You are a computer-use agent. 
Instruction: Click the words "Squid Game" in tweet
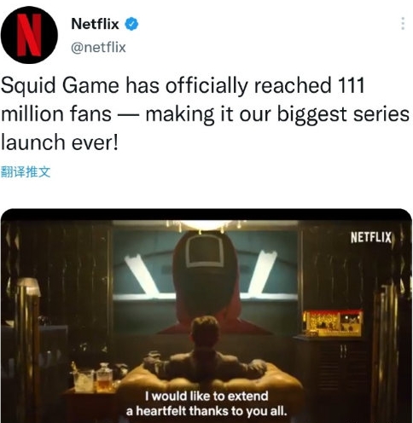pos(60,85)
